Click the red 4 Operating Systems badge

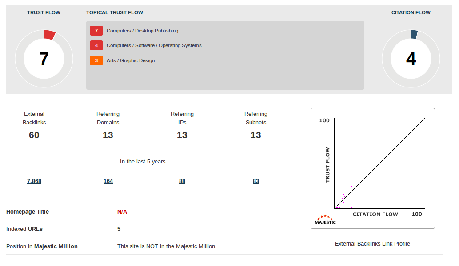click(x=96, y=45)
